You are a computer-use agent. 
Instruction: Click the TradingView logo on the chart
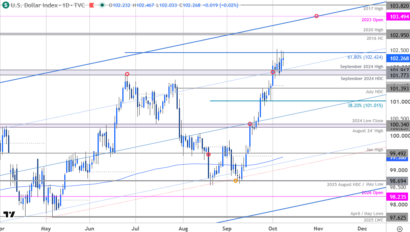(9, 215)
